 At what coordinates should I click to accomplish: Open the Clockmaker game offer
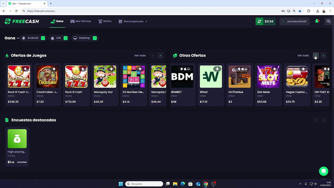pyautogui.click(x=47, y=84)
